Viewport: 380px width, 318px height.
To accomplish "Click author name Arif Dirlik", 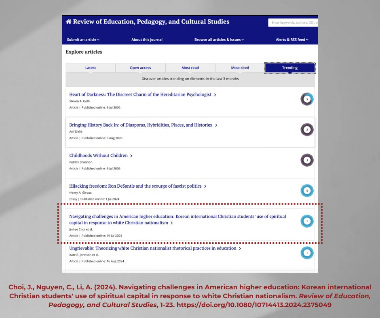I will pos(76,132).
